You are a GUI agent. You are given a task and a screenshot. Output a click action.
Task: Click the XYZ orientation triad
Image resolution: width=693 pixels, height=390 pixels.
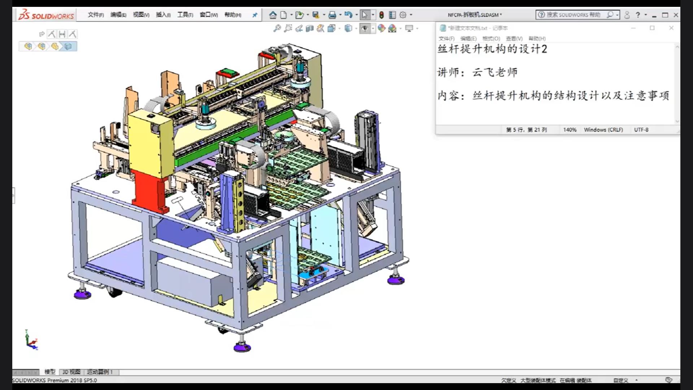tap(31, 340)
